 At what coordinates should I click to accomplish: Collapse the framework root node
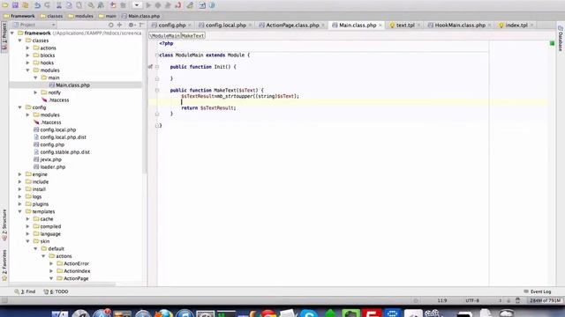pyautogui.click(x=12, y=33)
